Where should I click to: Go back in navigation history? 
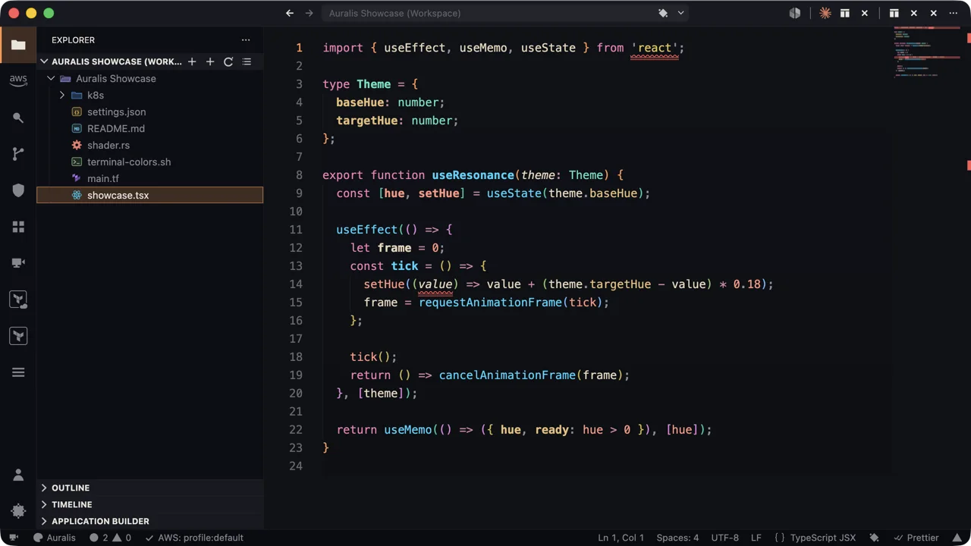tap(290, 13)
